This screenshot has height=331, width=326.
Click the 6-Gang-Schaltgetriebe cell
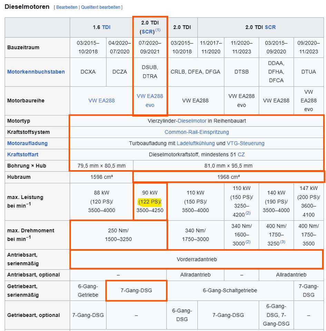pos(230,290)
